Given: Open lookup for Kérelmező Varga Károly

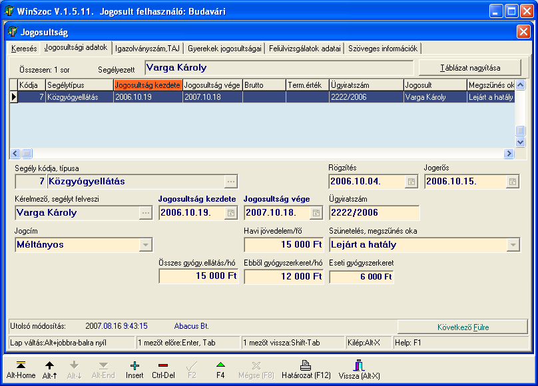Looking at the screenshot, I should click(x=145, y=213).
